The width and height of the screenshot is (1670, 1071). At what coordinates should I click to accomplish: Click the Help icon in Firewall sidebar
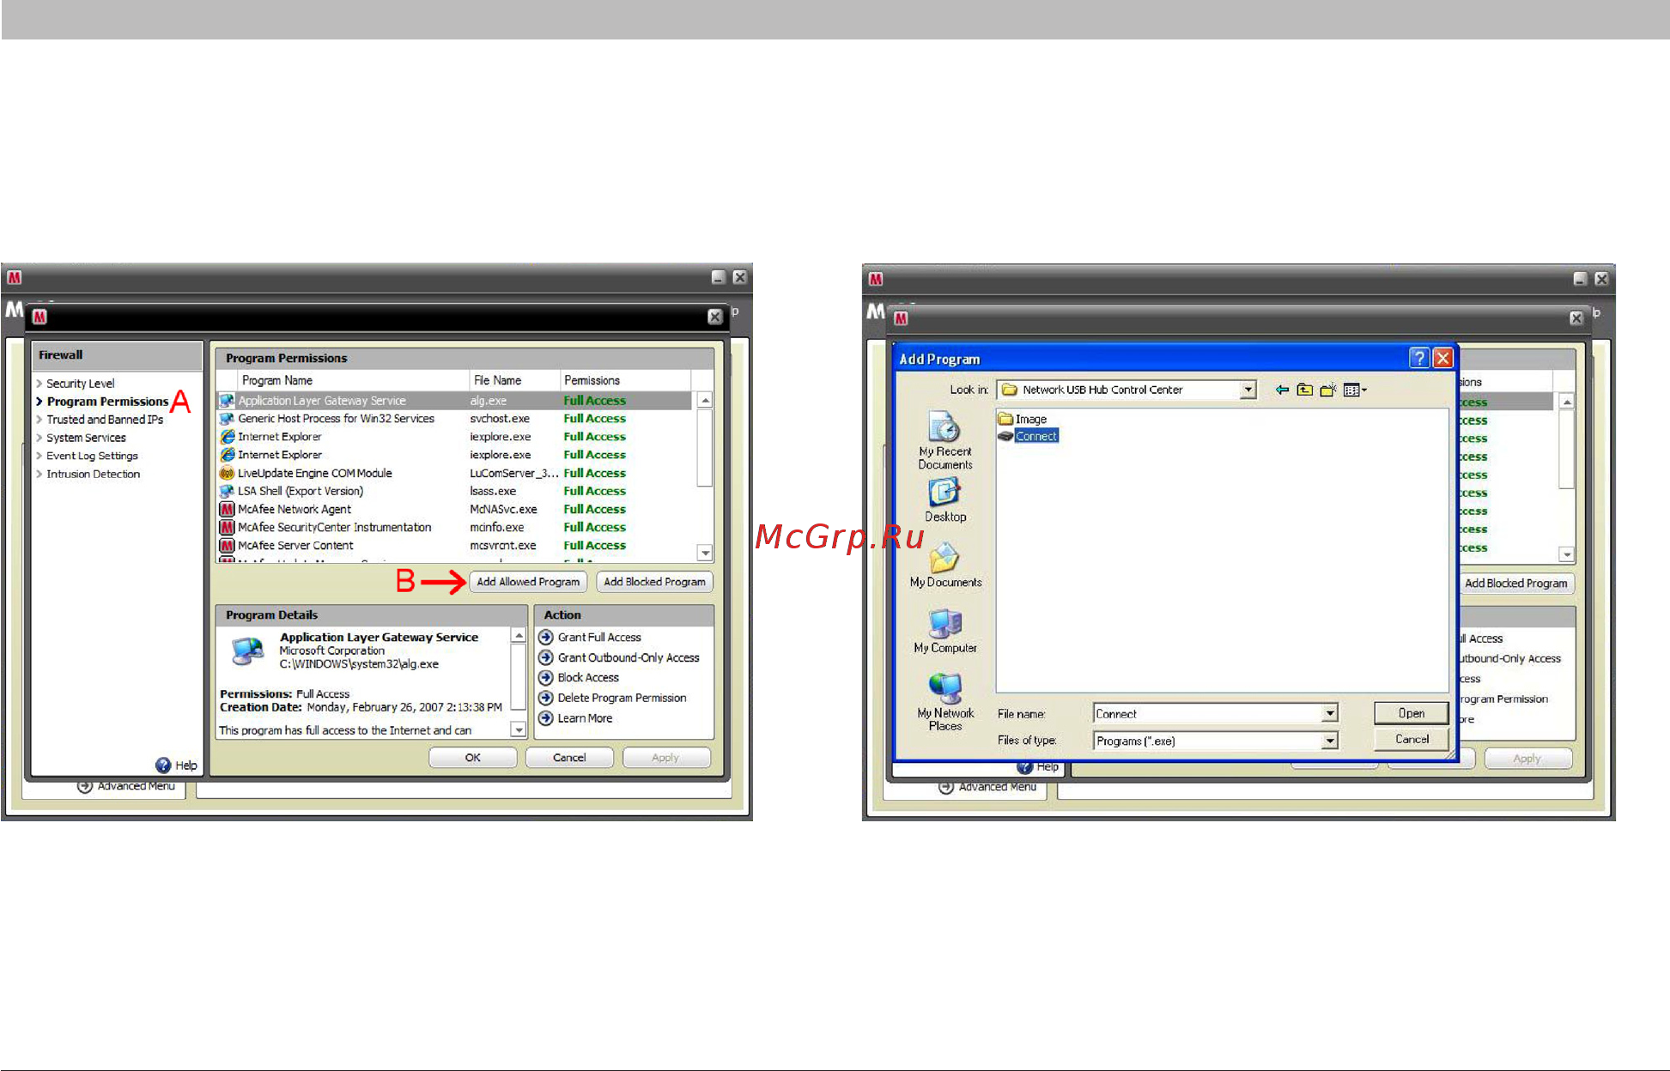pyautogui.click(x=163, y=765)
